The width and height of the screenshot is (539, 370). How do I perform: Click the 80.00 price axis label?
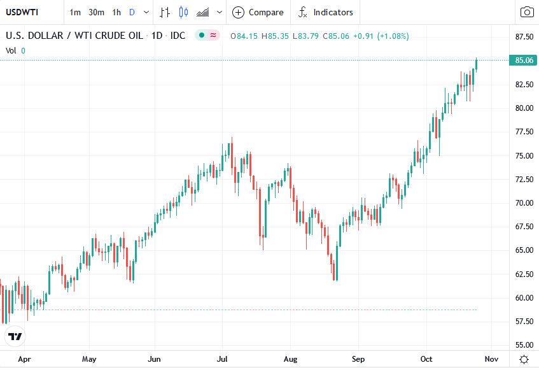(524, 108)
